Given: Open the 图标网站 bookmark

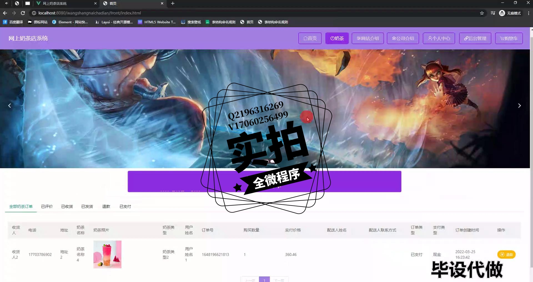Looking at the screenshot, I should [37, 22].
